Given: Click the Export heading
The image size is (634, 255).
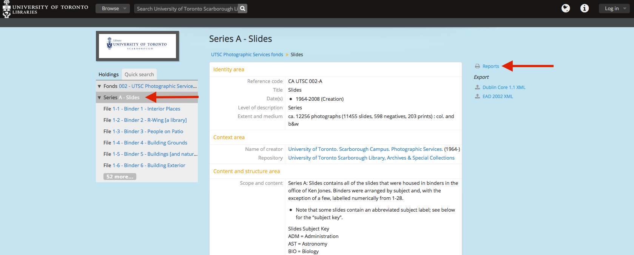Looking at the screenshot, I should tap(481, 77).
